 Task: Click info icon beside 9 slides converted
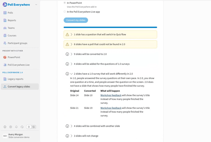[67, 54]
